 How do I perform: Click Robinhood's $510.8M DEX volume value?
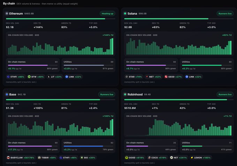(130, 108)
